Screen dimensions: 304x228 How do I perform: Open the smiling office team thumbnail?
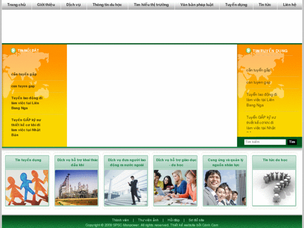coord(225,188)
